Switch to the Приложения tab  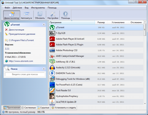click(x=12, y=108)
